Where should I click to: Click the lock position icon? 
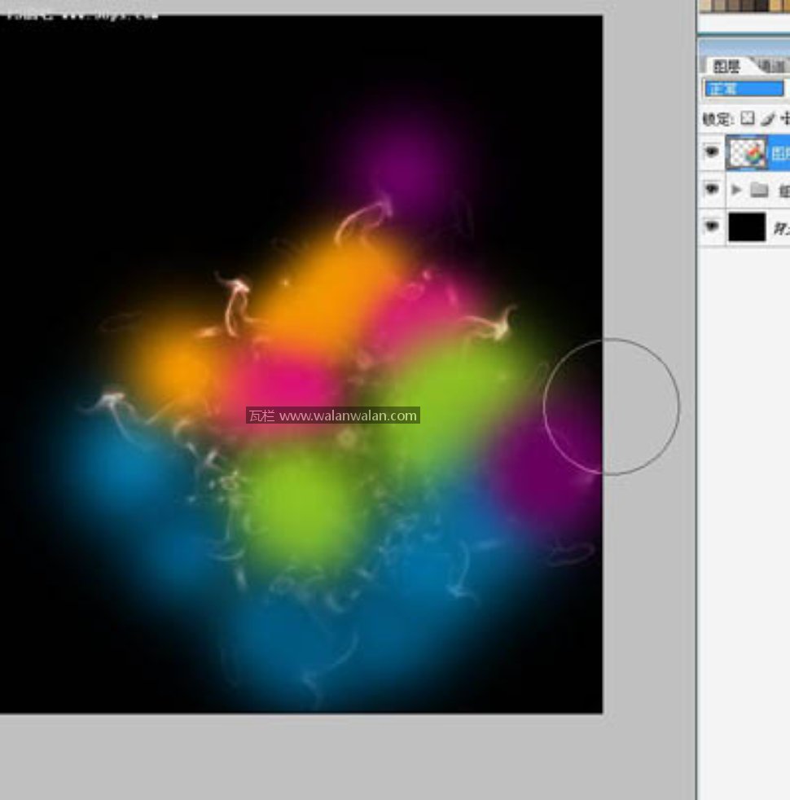(785, 119)
